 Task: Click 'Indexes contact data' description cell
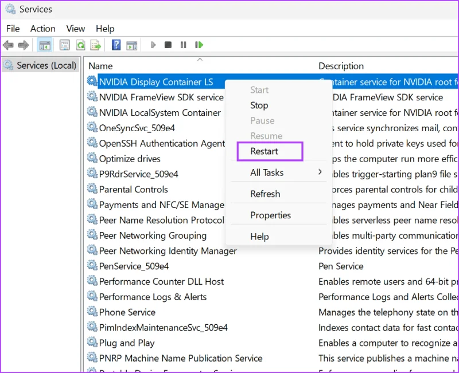388,327
